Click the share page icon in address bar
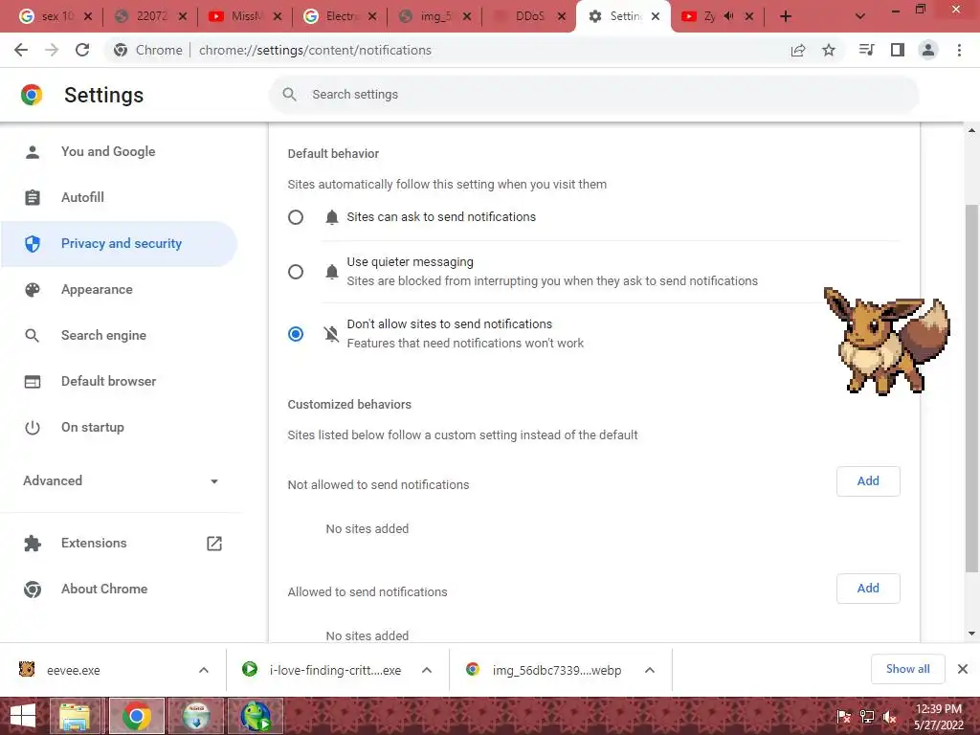The width and height of the screenshot is (980, 735). click(798, 50)
